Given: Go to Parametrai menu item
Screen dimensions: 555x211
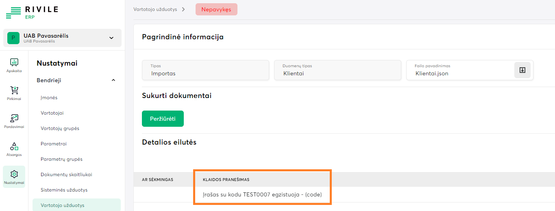Looking at the screenshot, I should tap(54, 144).
